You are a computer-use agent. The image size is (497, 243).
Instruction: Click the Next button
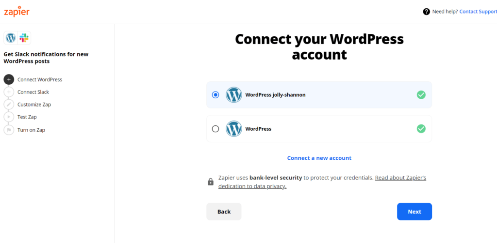(414, 212)
